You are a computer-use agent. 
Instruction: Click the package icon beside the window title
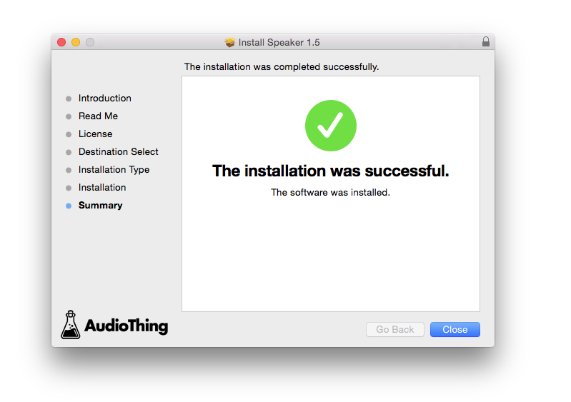[229, 43]
